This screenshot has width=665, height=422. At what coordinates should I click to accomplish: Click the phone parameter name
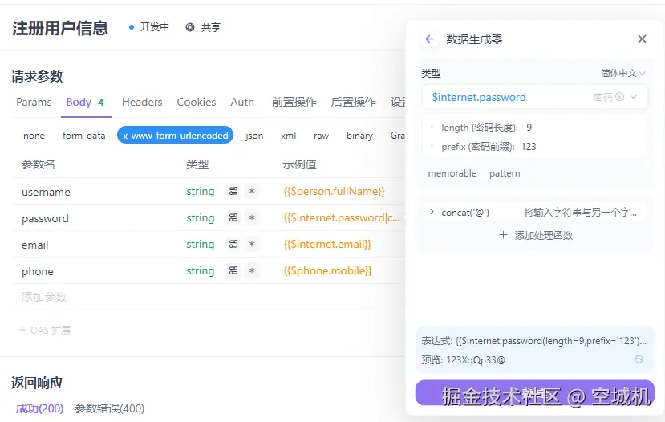[x=38, y=271]
